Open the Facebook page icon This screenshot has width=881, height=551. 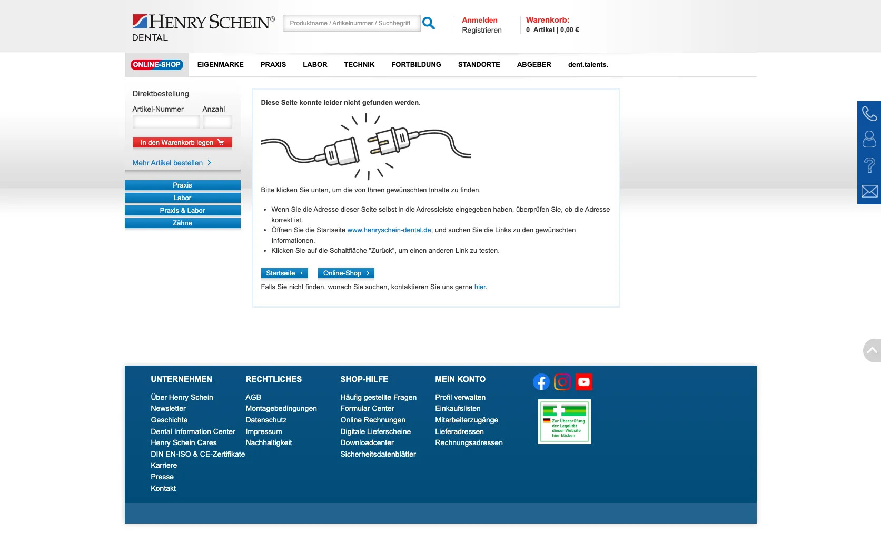[541, 382]
